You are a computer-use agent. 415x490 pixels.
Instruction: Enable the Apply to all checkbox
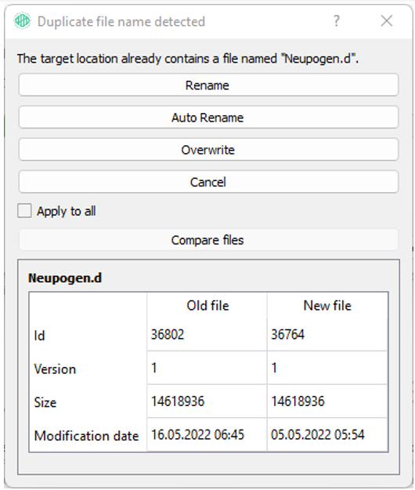tap(24, 211)
